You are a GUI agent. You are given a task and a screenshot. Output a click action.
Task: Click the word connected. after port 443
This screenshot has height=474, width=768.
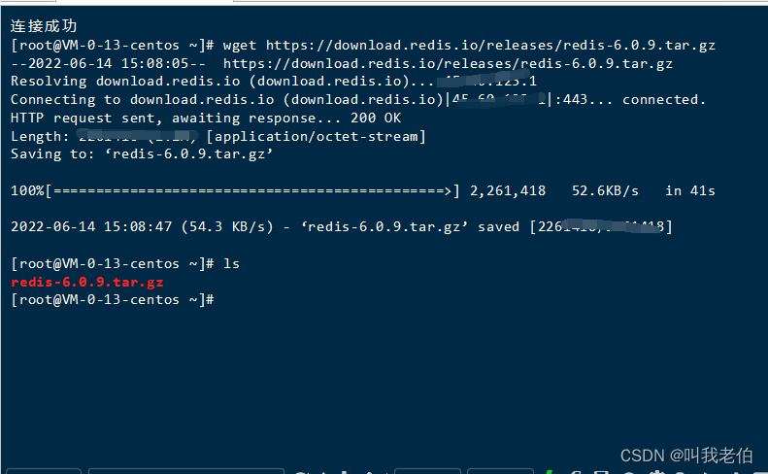(664, 99)
